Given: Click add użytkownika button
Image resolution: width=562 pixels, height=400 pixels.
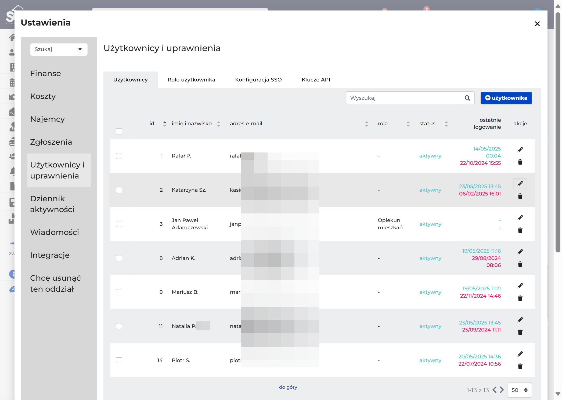Looking at the screenshot, I should [506, 98].
